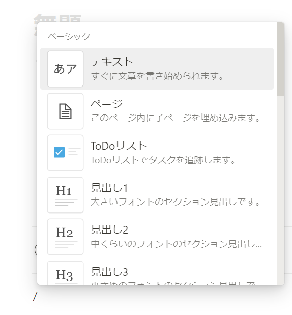Click the あア text block icon
292x315 pixels.
pos(65,69)
